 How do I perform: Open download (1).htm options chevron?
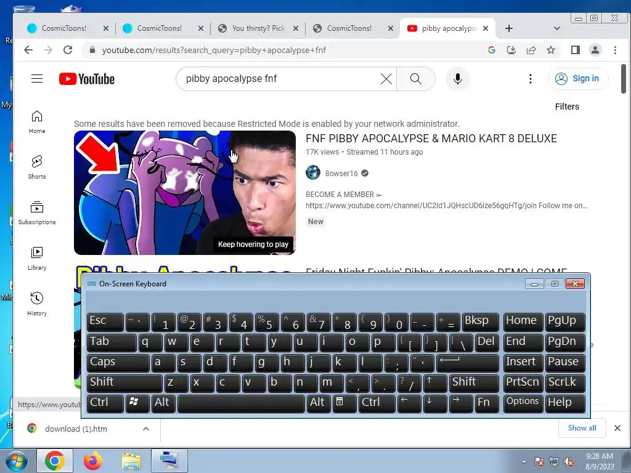(x=146, y=429)
